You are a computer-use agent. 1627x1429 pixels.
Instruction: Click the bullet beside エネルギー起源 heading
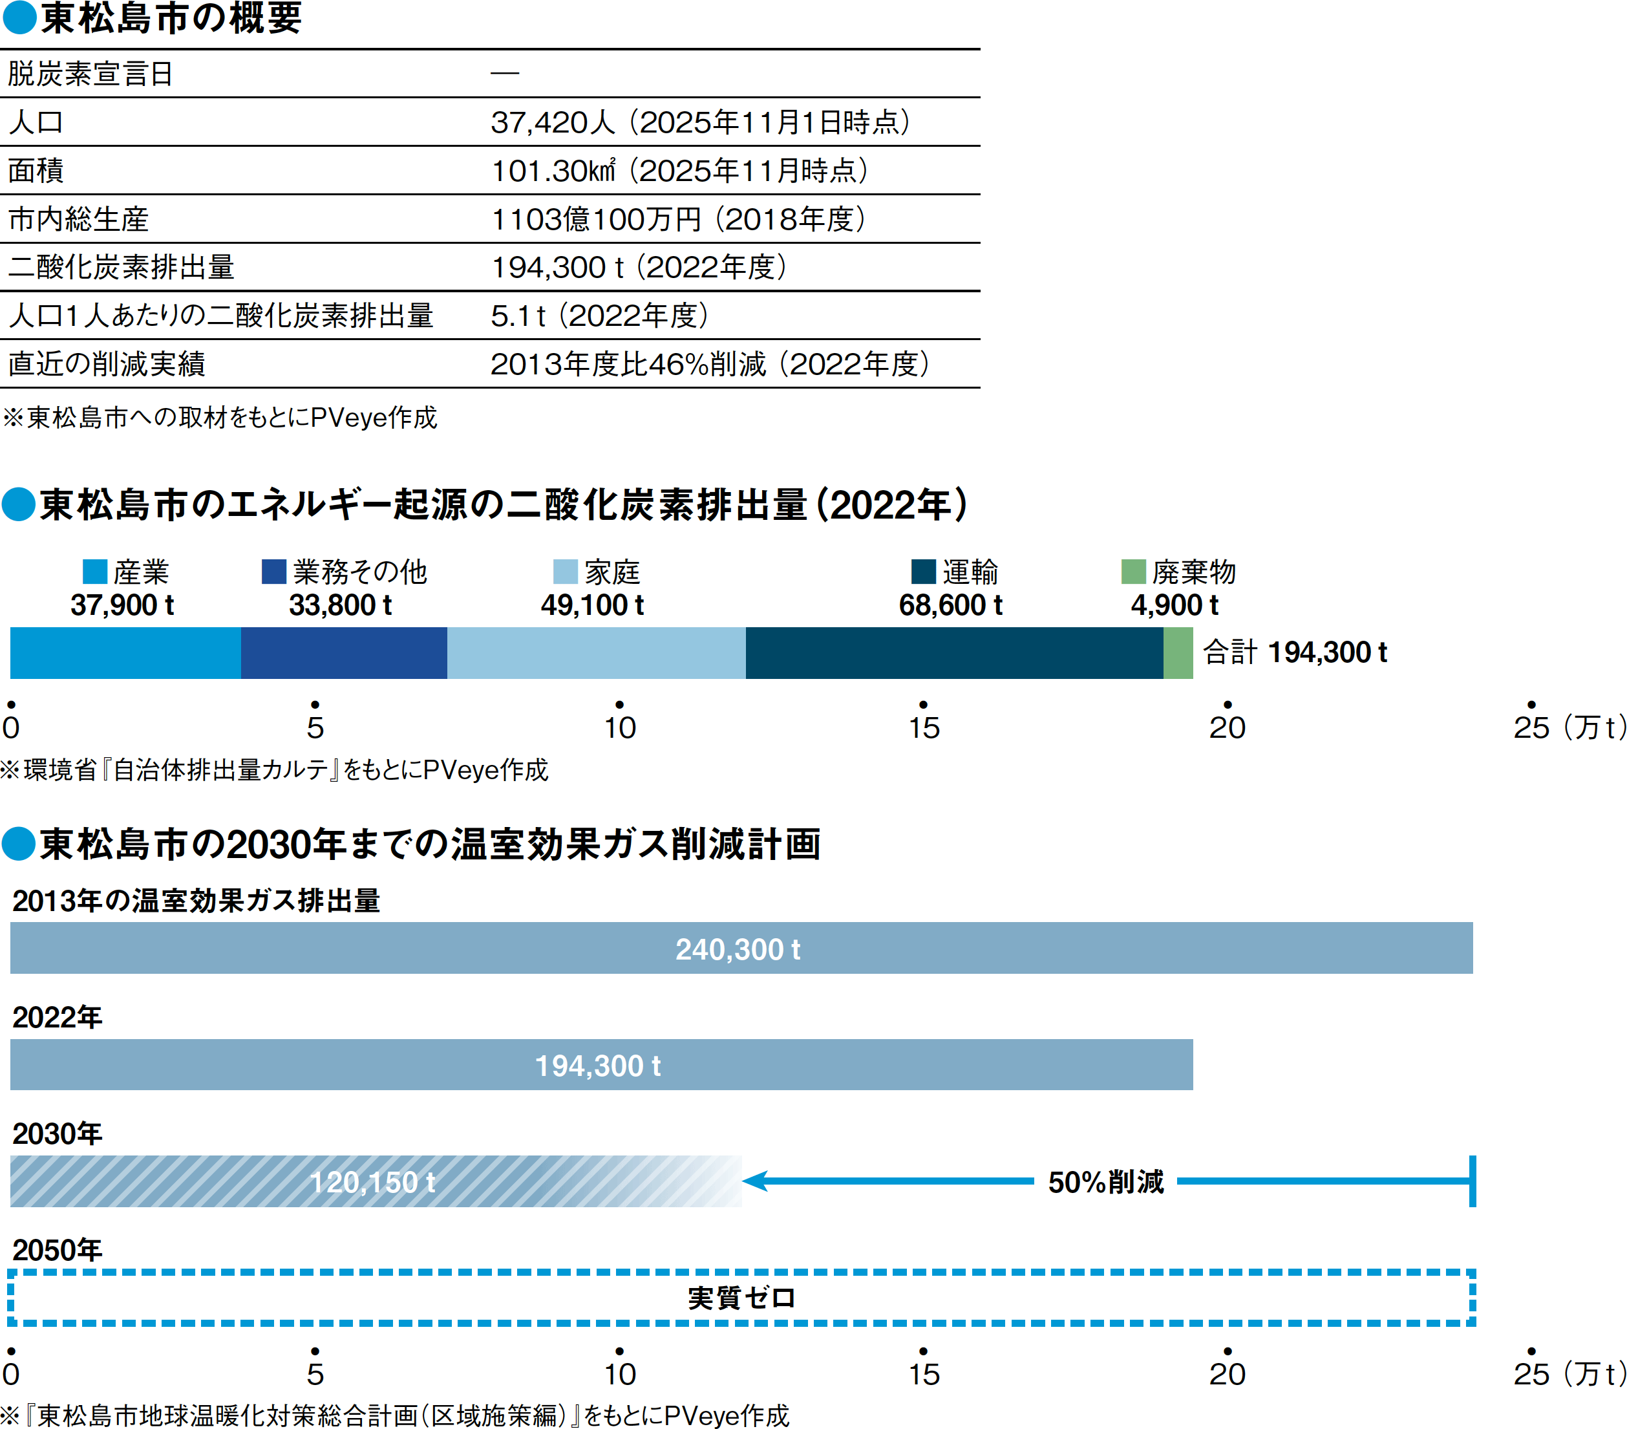(19, 505)
